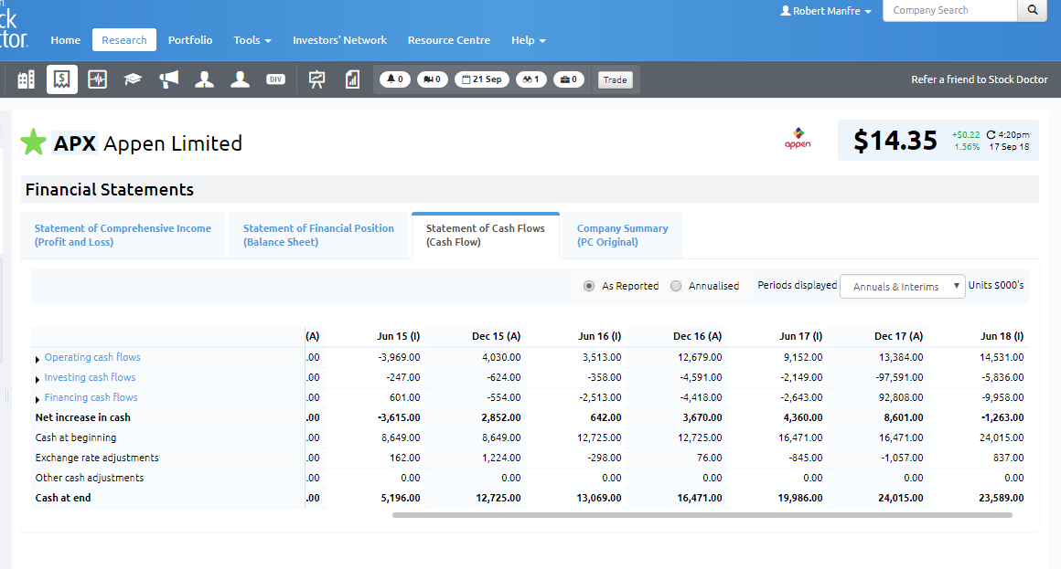This screenshot has height=569, width=1061.
Task: Click the person-with-tie silhouette icon
Action: point(204,79)
